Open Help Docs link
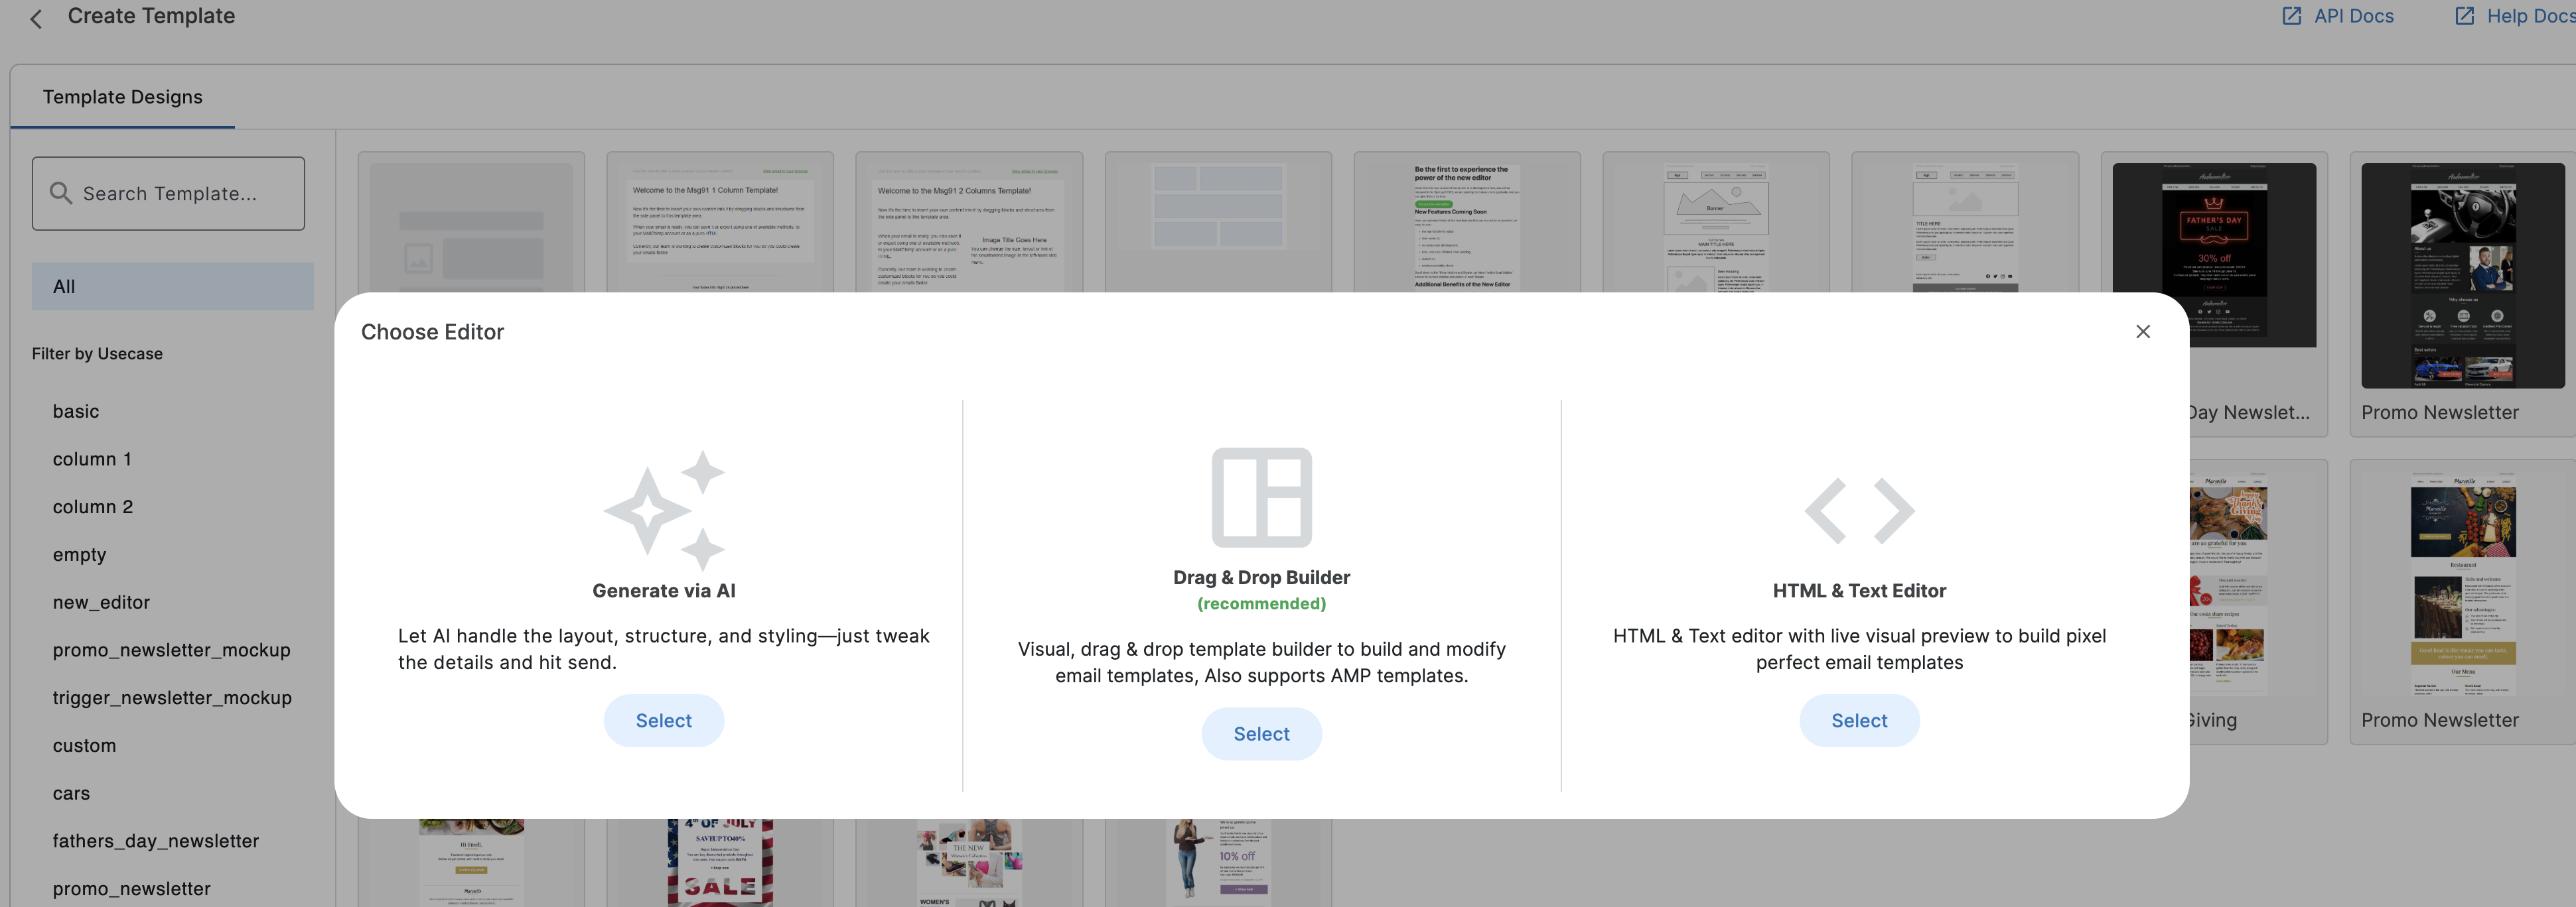 coord(2530,16)
